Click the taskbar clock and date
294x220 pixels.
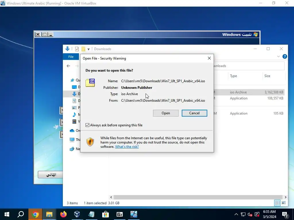[269, 214]
